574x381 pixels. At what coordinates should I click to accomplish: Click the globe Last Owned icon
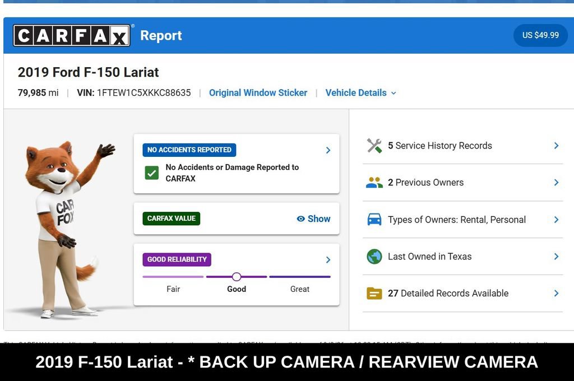(374, 257)
